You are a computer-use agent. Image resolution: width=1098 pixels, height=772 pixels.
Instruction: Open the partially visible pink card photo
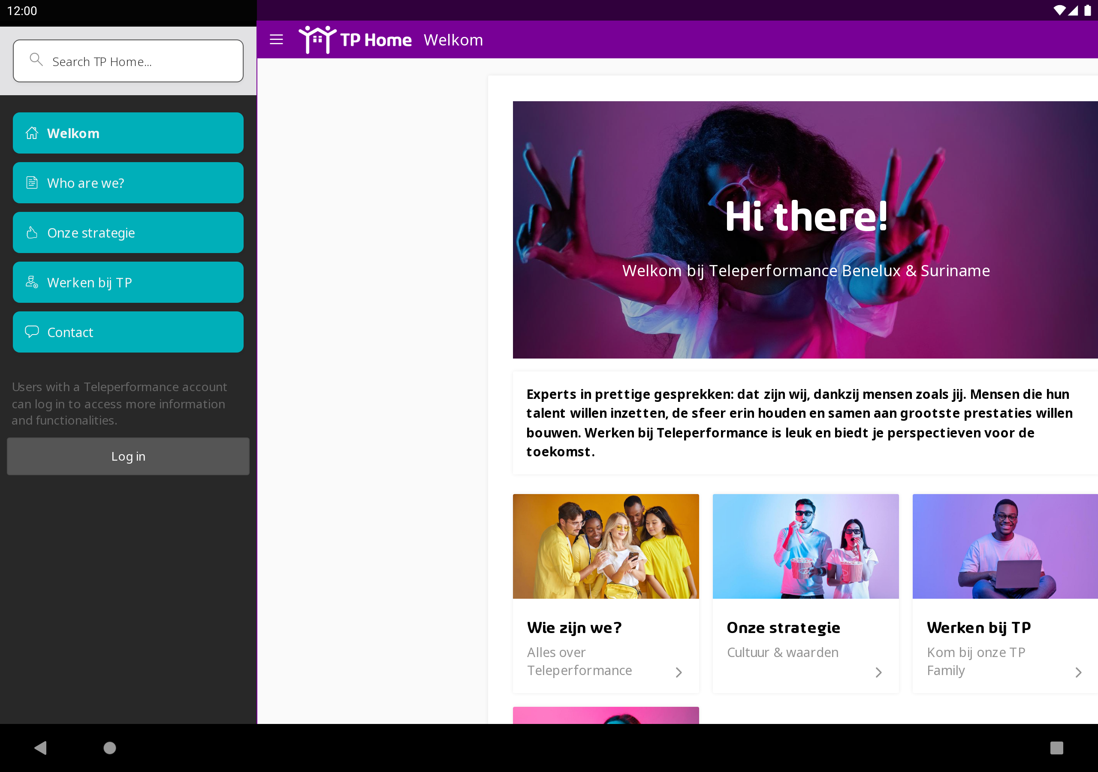click(x=606, y=715)
